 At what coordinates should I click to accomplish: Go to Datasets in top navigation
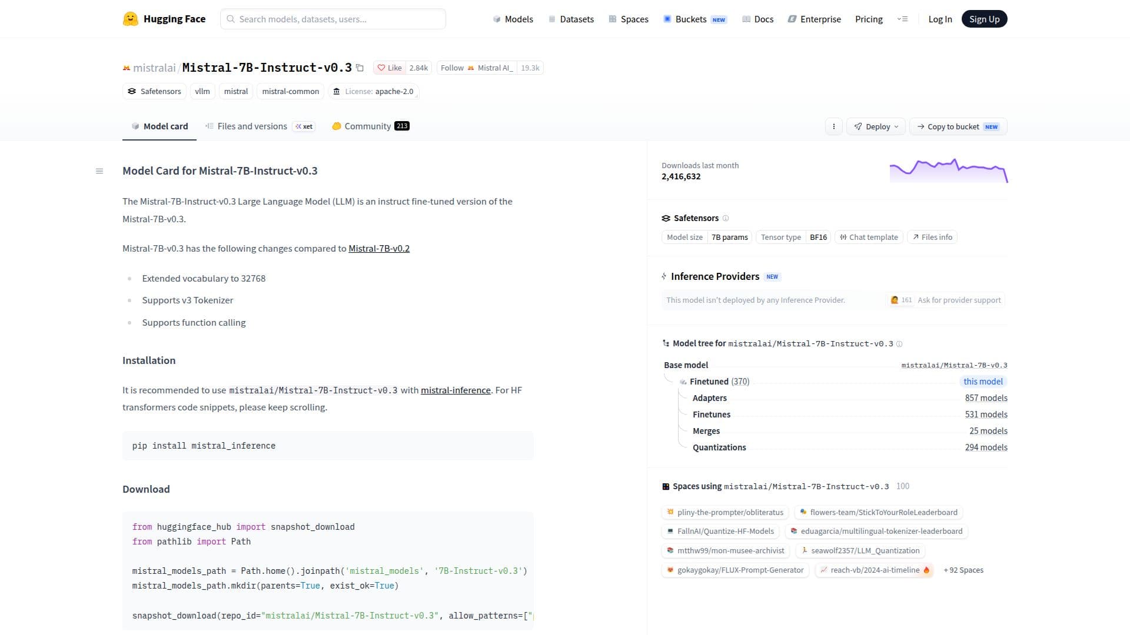[x=570, y=19]
